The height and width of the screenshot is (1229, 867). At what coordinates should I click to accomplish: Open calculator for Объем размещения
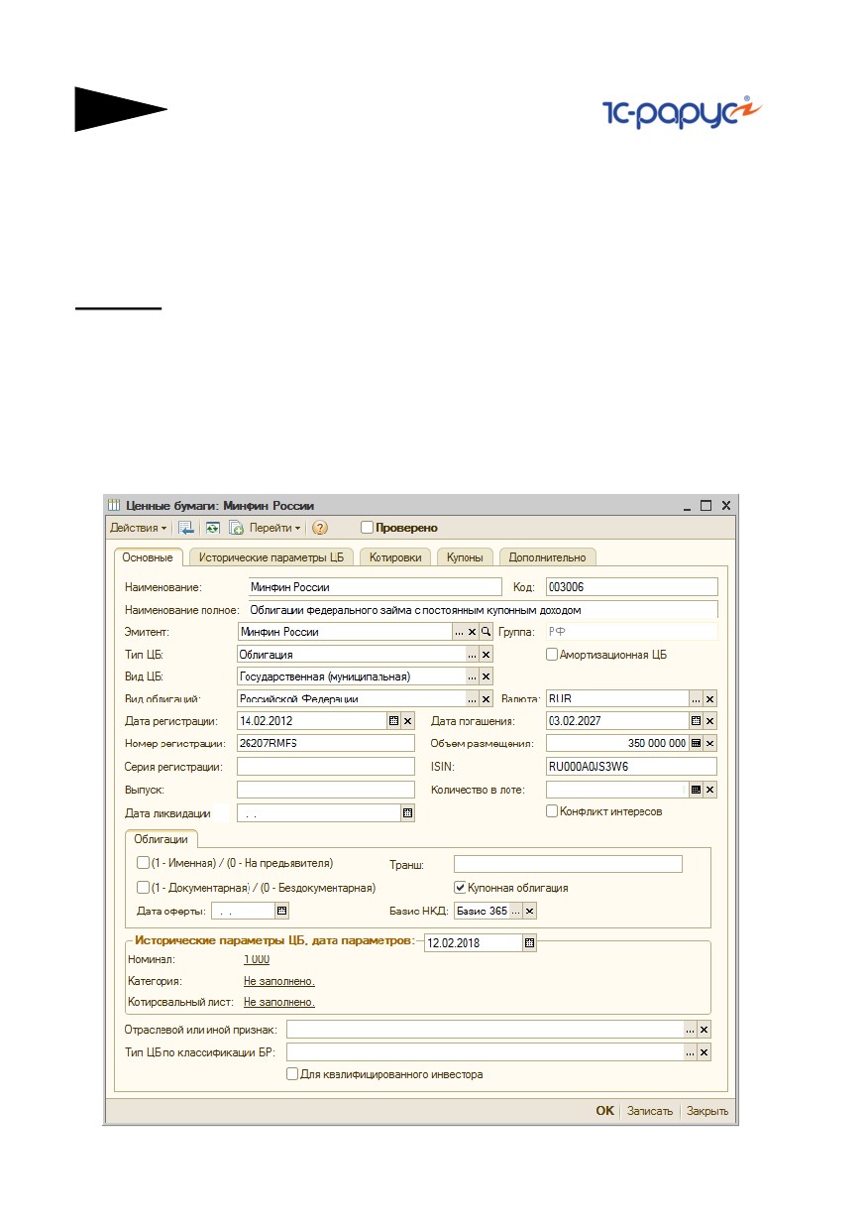[697, 743]
